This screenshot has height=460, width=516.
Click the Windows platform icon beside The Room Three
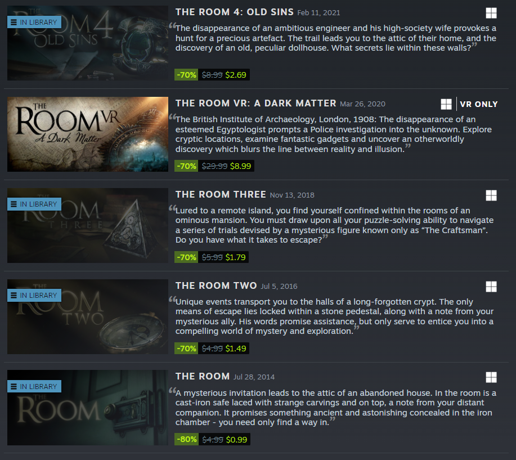point(491,195)
